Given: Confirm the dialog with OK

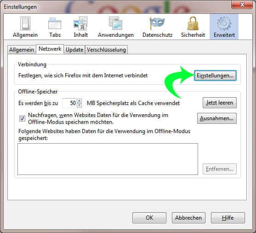Looking at the screenshot, I should pyautogui.click(x=149, y=218).
